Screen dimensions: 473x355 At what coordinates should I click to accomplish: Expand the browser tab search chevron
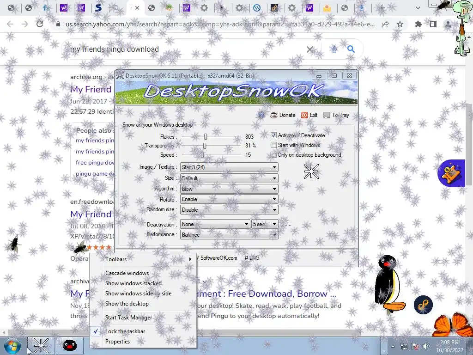pos(418,8)
